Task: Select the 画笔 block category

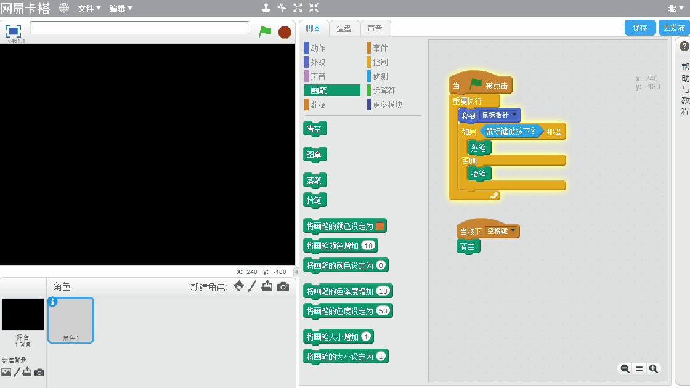Action: click(332, 90)
